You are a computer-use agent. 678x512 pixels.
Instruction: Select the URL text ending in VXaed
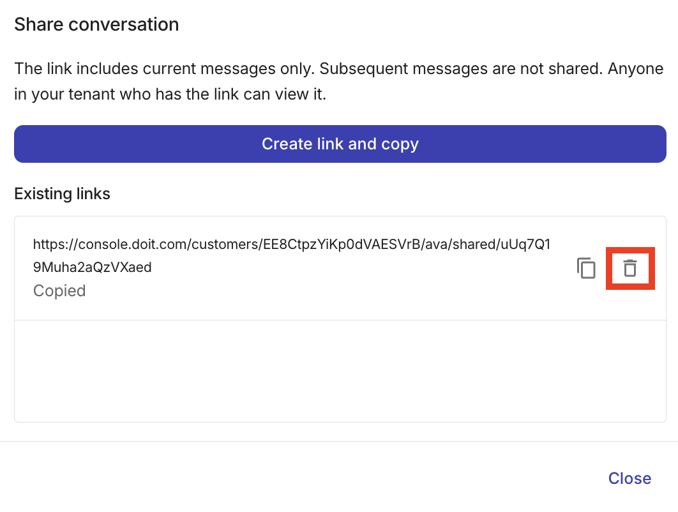tap(93, 267)
